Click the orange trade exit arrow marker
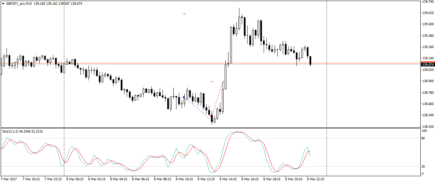 pyautogui.click(x=223, y=81)
